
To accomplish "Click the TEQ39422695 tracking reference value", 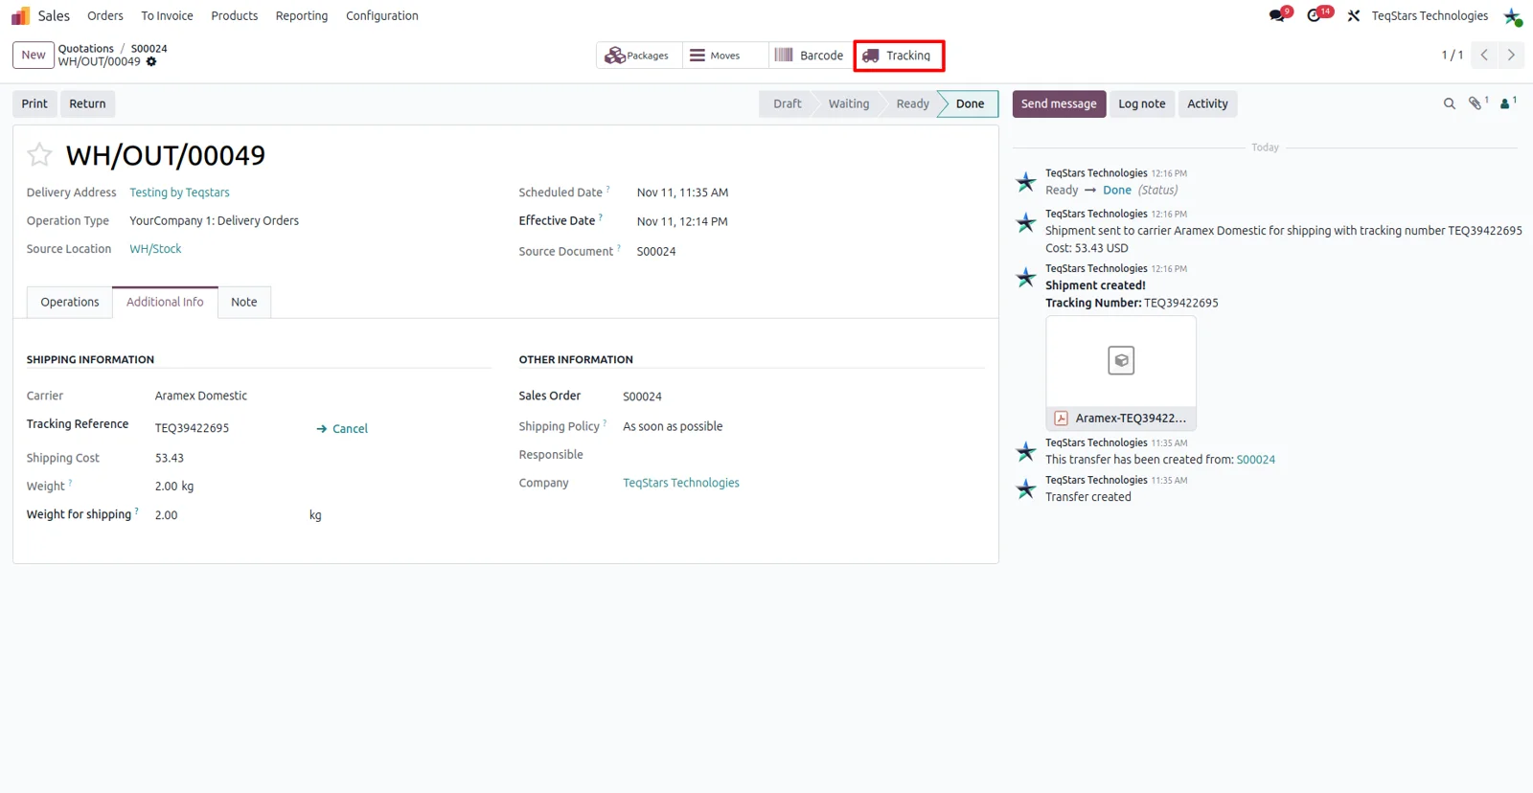I will point(192,428).
